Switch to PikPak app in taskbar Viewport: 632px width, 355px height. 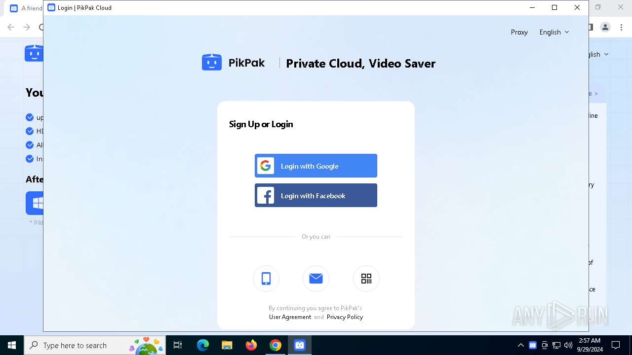(x=300, y=345)
